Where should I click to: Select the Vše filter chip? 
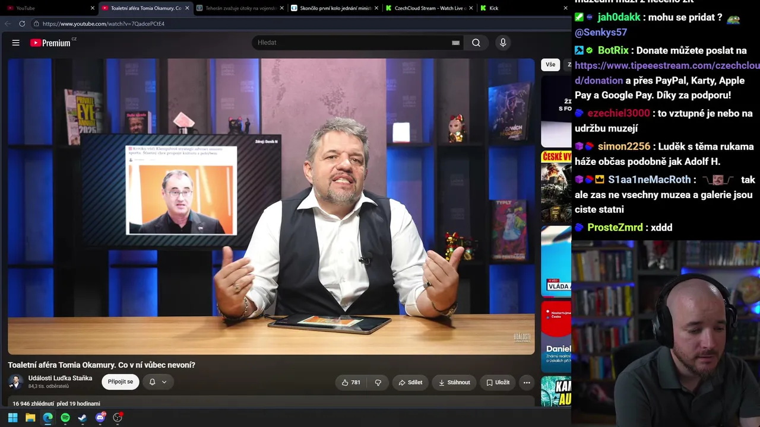click(550, 65)
